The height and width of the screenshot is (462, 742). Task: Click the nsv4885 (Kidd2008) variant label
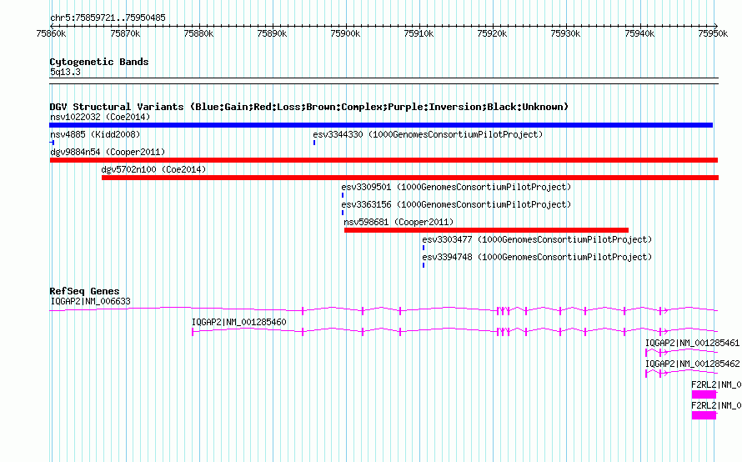pyautogui.click(x=95, y=134)
